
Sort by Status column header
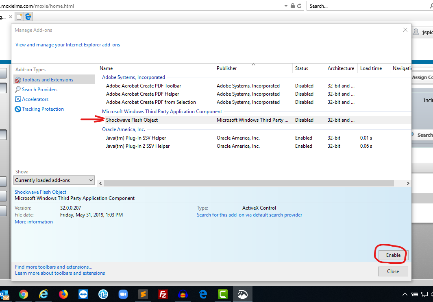(309, 68)
